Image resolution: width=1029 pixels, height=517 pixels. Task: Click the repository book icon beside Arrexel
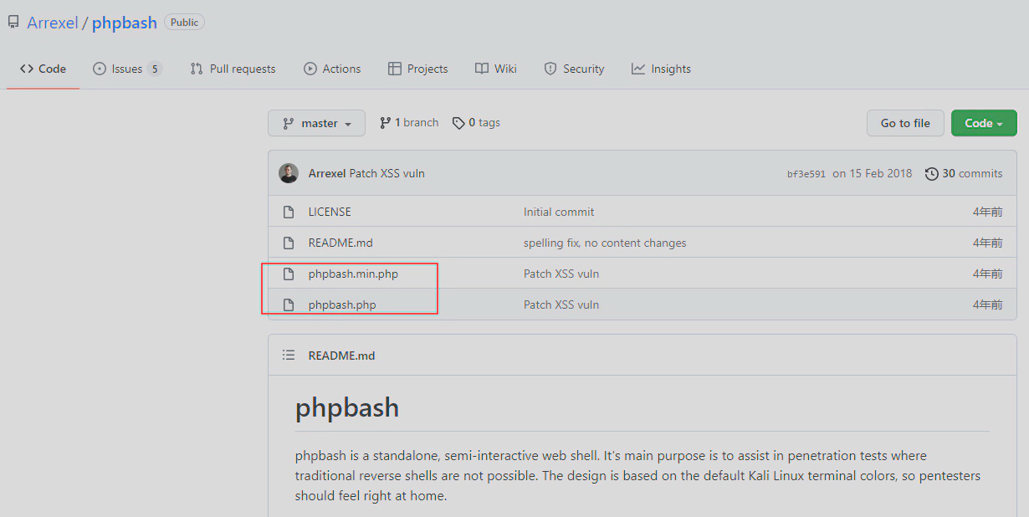(x=13, y=23)
